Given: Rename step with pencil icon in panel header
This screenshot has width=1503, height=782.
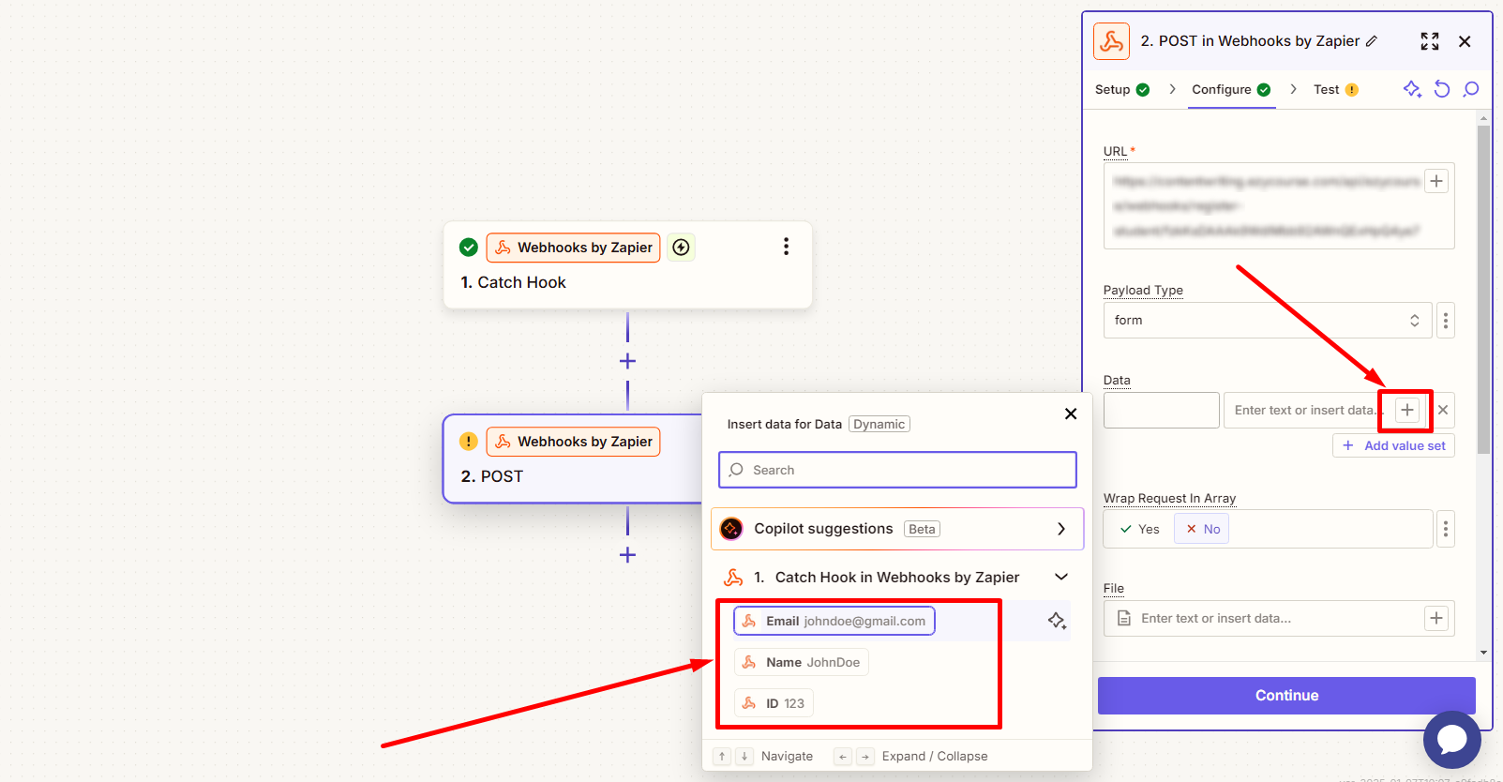Looking at the screenshot, I should pos(1372,41).
